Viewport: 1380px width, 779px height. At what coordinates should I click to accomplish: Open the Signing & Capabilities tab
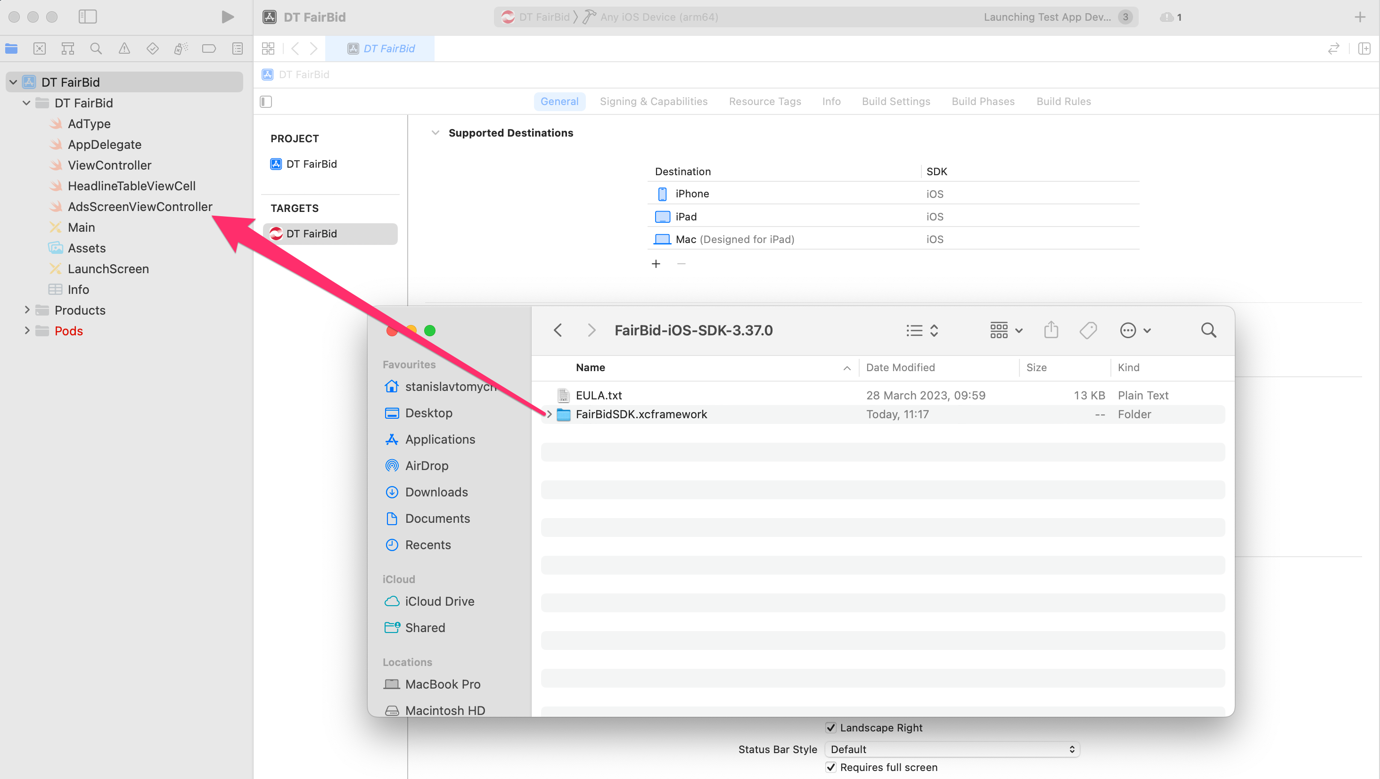coord(654,101)
